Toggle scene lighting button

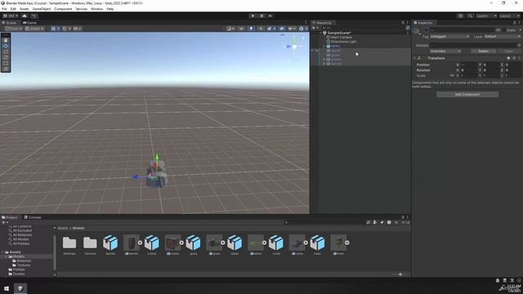point(251,29)
